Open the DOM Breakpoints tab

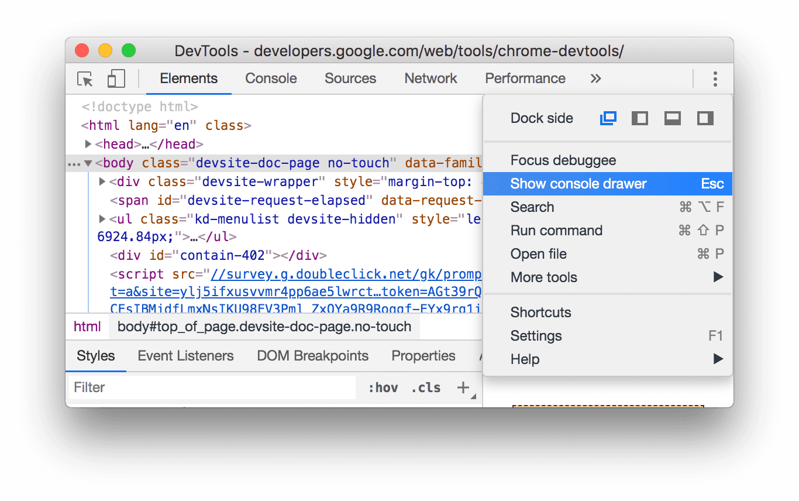[x=312, y=355]
